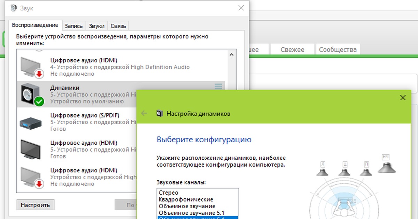The image size is (418, 219).
Task: Choose Объемное звучание 5.1 unselected row
Action: pos(198,212)
